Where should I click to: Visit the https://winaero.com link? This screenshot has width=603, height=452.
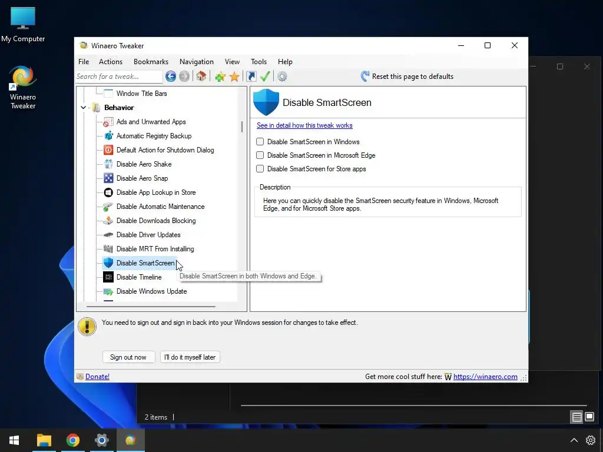485,377
